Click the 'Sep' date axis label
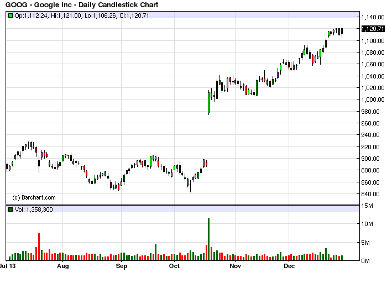 [122, 266]
